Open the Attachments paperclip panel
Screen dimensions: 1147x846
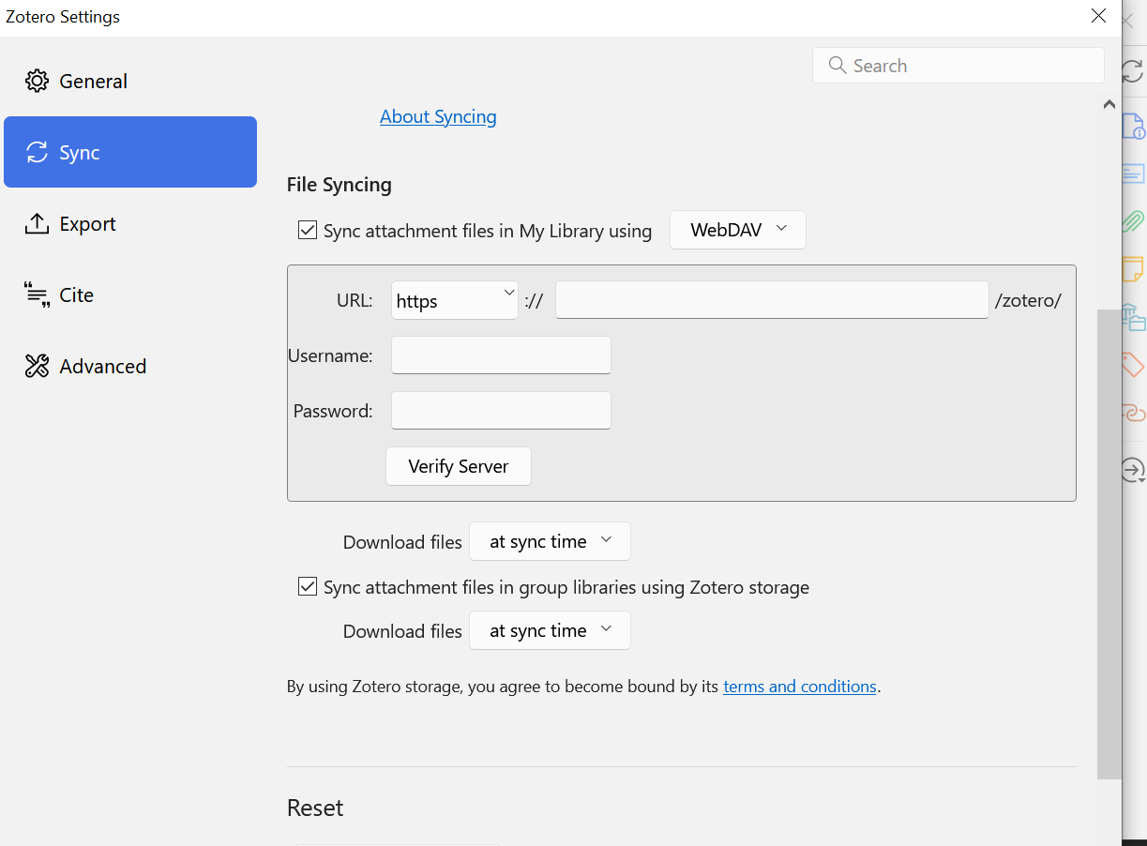(x=1134, y=221)
